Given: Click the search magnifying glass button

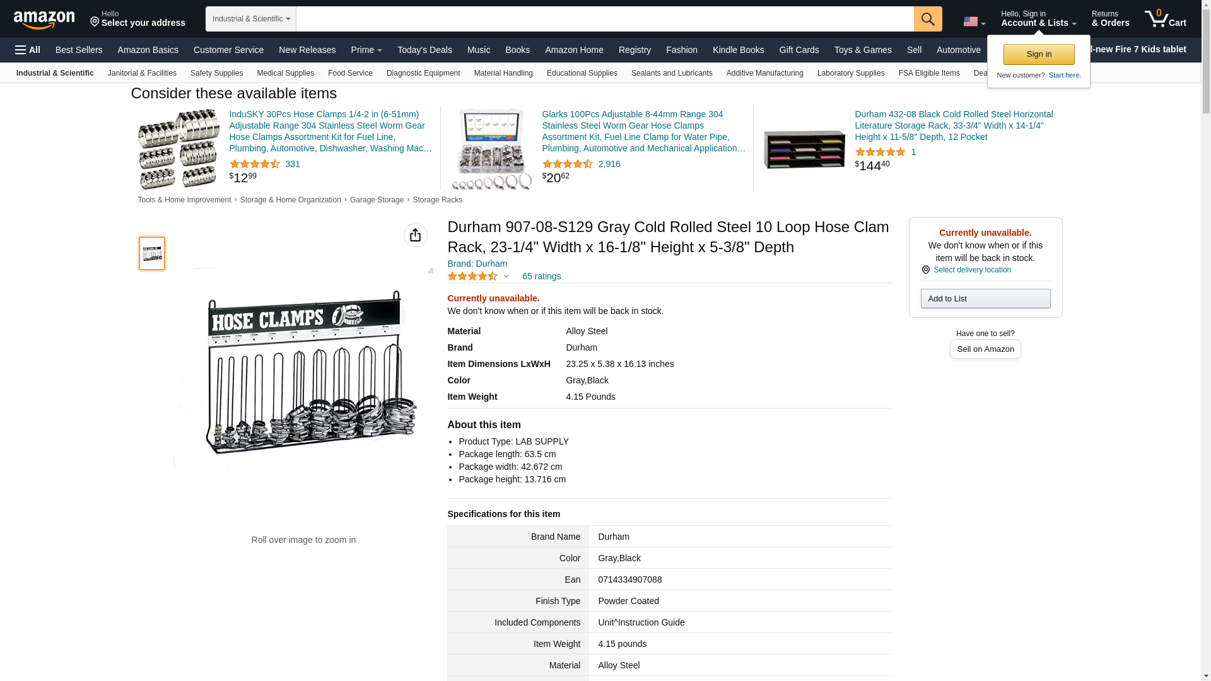Looking at the screenshot, I should pos(927,19).
